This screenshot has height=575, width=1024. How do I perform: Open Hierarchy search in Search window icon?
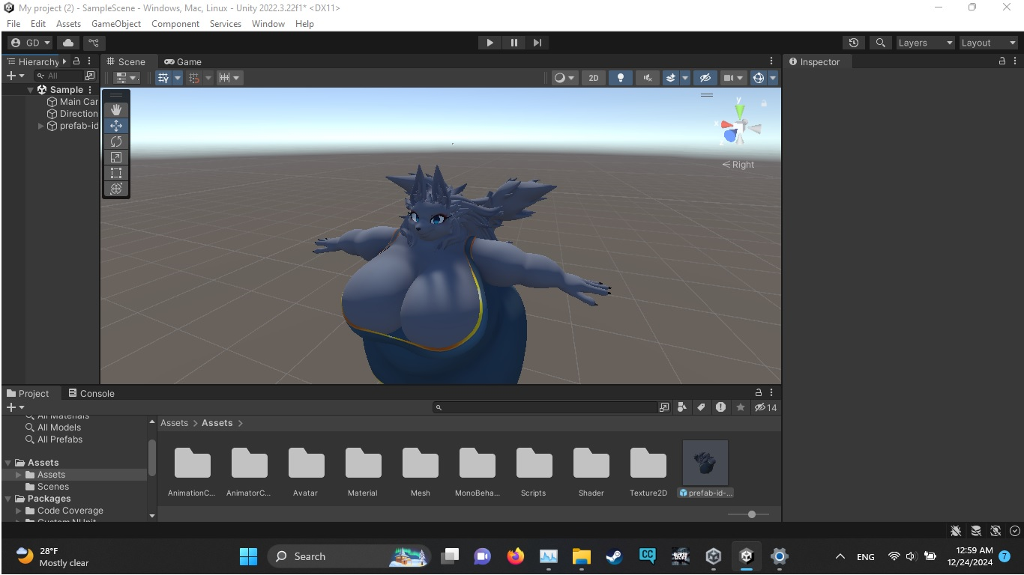[90, 76]
